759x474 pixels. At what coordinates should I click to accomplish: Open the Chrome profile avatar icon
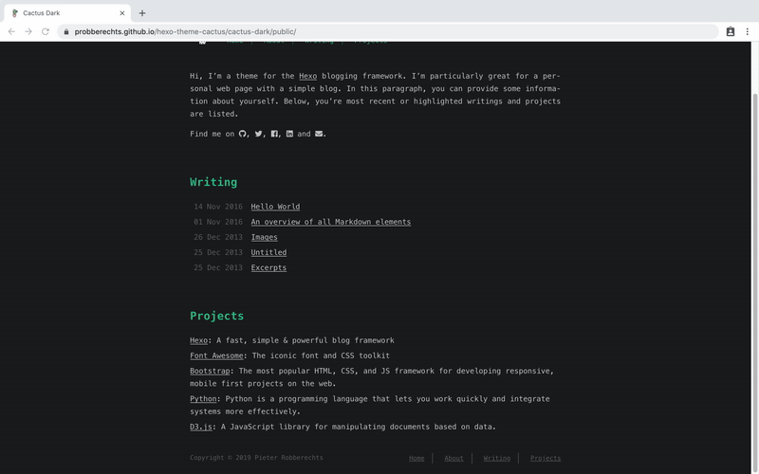[x=730, y=31]
